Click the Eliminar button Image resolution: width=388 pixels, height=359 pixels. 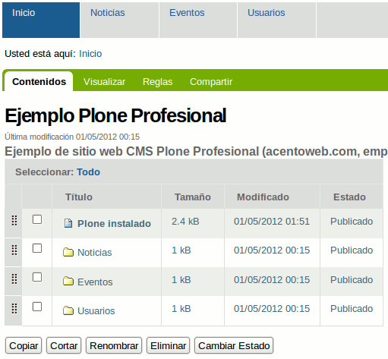(168, 345)
